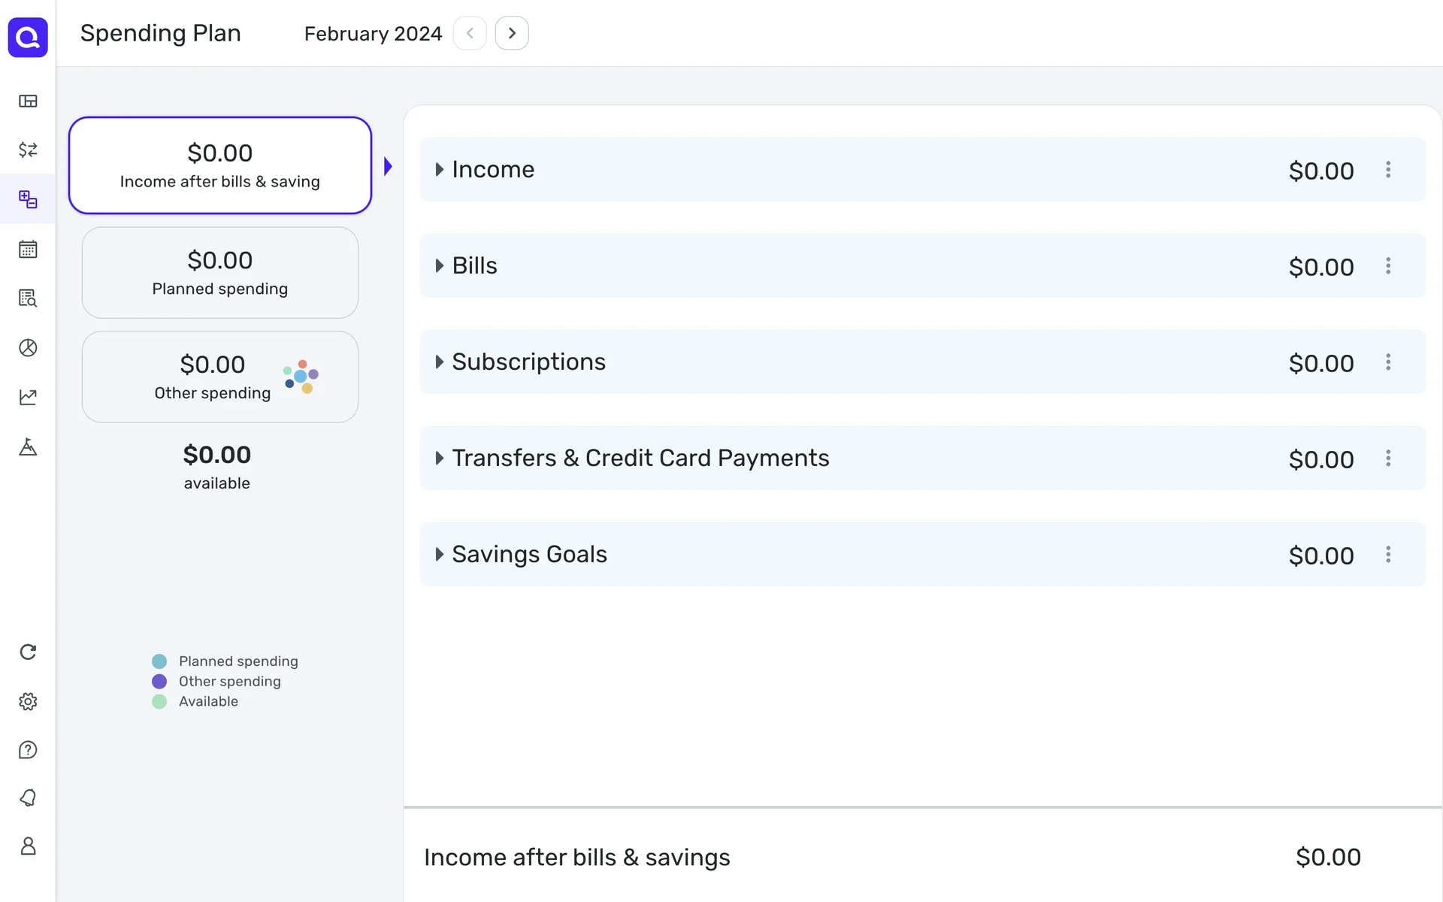Expand the Subscriptions section triangle
The width and height of the screenshot is (1443, 902).
(440, 362)
